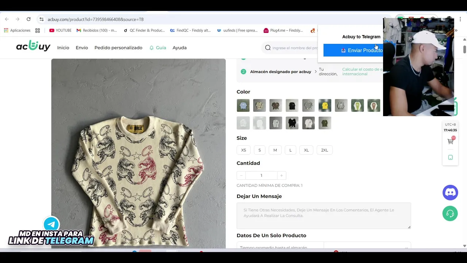Select the lime green raglan color swatch

click(x=358, y=106)
